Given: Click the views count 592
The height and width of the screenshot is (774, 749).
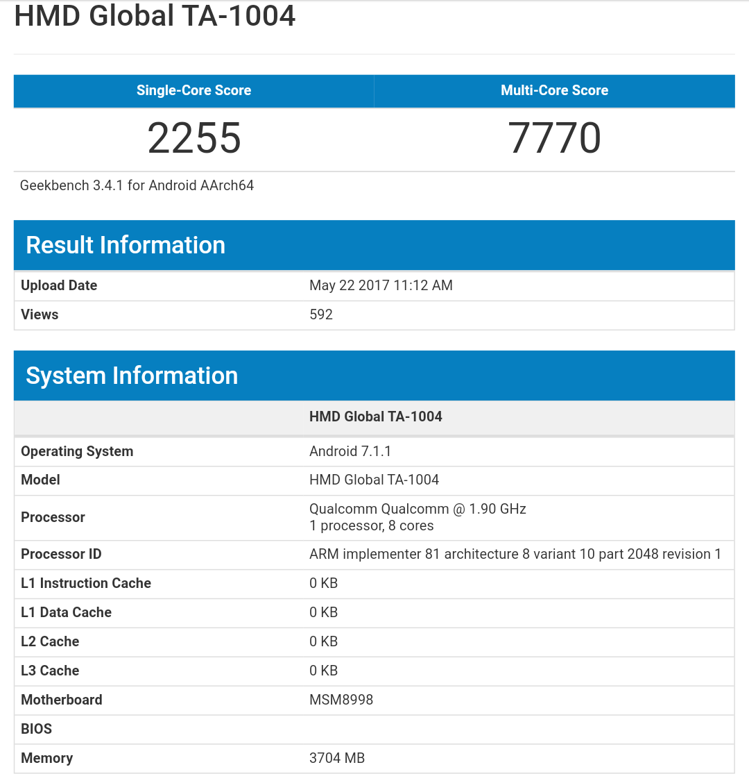Looking at the screenshot, I should click(x=321, y=314).
